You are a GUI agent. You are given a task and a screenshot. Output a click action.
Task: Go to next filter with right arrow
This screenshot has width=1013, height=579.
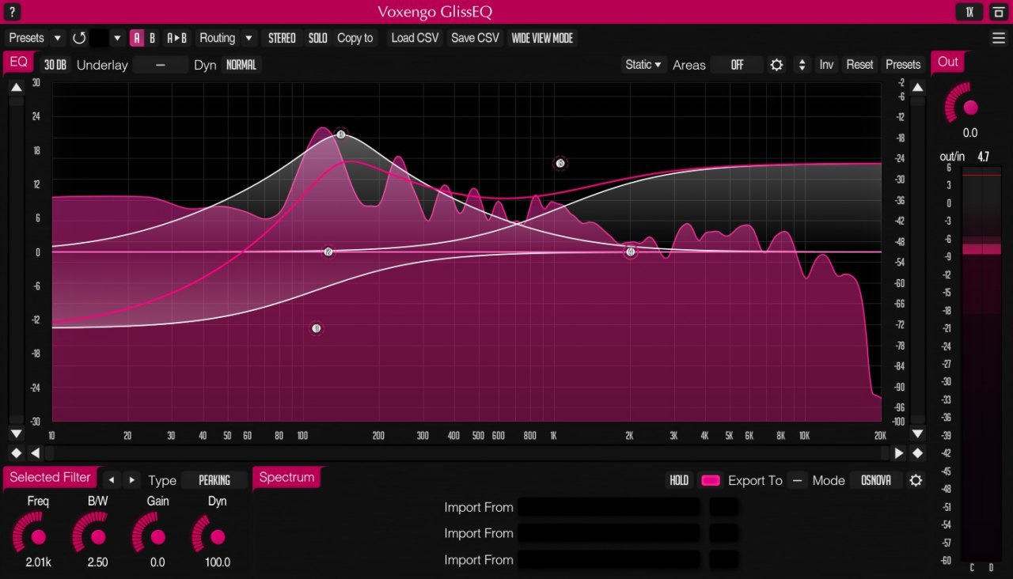(131, 480)
